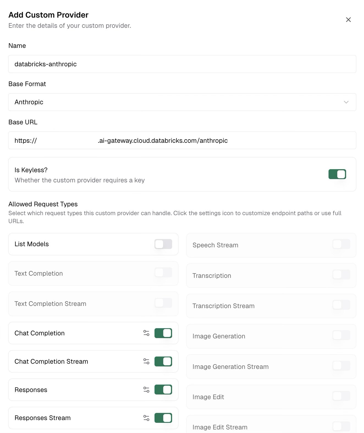The image size is (364, 433).
Task: Close the Add Custom Provider dialog
Action: click(x=348, y=20)
